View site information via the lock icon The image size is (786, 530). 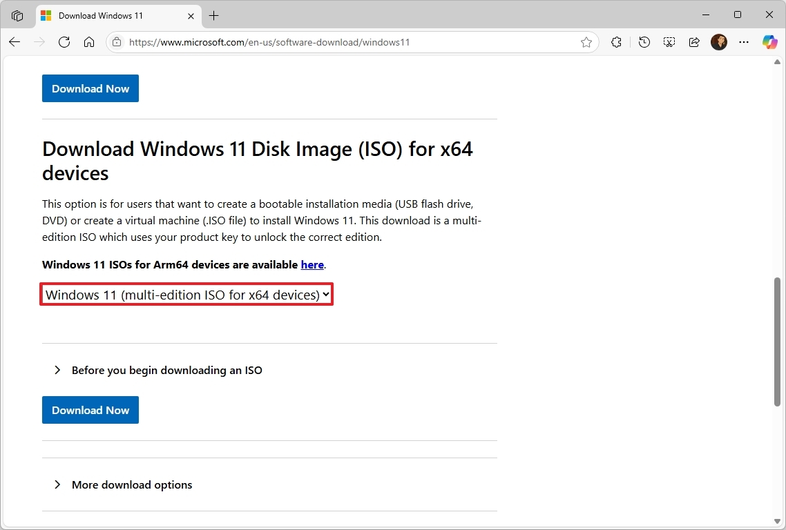pos(117,42)
